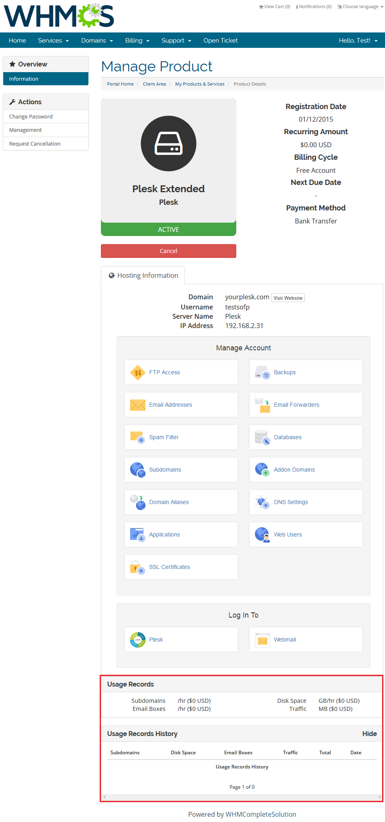Click the Subdomains globe icon
The width and height of the screenshot is (385, 822).
138,470
